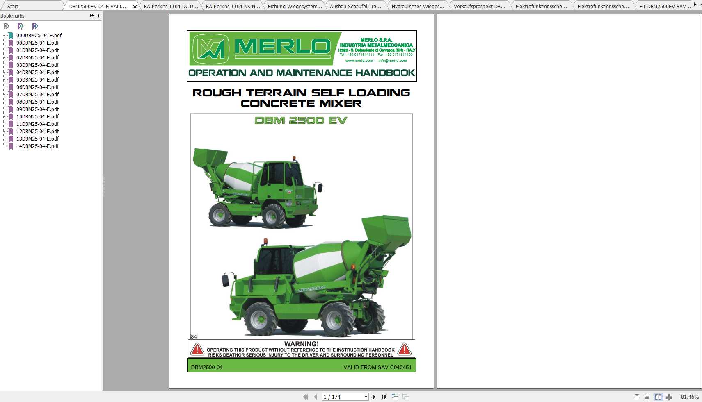Open the Hydraulisches Wieges tab
The height and width of the screenshot is (402, 702).
pos(418,6)
